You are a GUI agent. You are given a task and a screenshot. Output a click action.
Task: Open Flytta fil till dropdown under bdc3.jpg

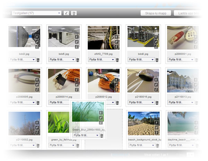point(23,60)
